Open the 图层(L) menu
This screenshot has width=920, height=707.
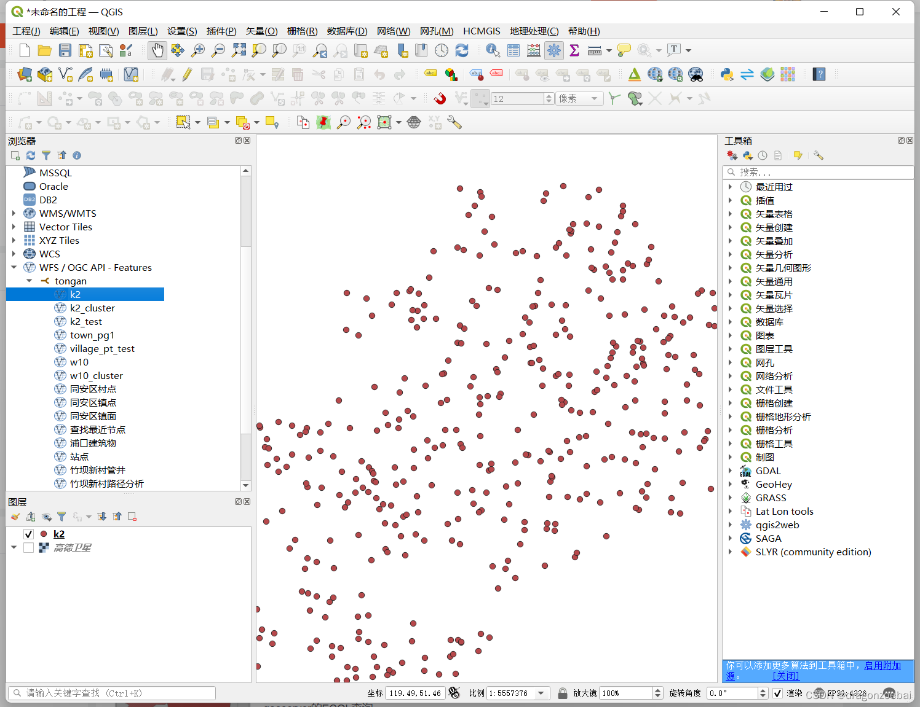point(143,31)
